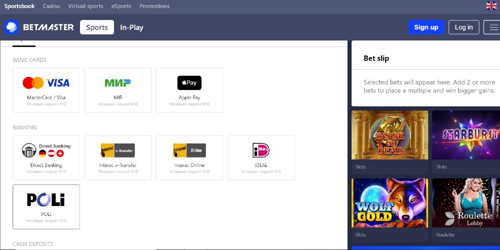Open the hamburger menu
This screenshot has height=250, width=500.
tap(491, 27)
